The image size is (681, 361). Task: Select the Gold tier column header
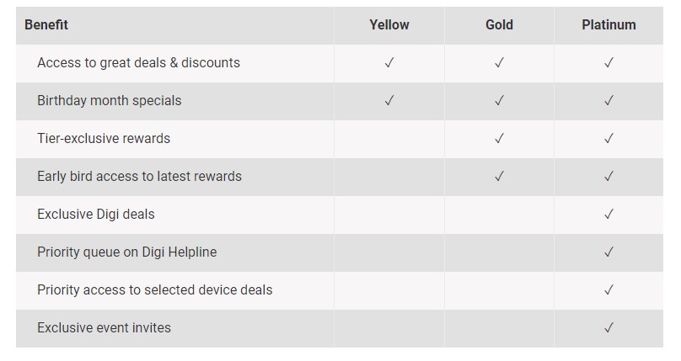pyautogui.click(x=499, y=25)
